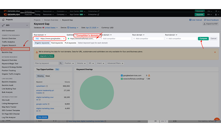Open the Resources menu
This screenshot has height=132, width=221.
48,14
